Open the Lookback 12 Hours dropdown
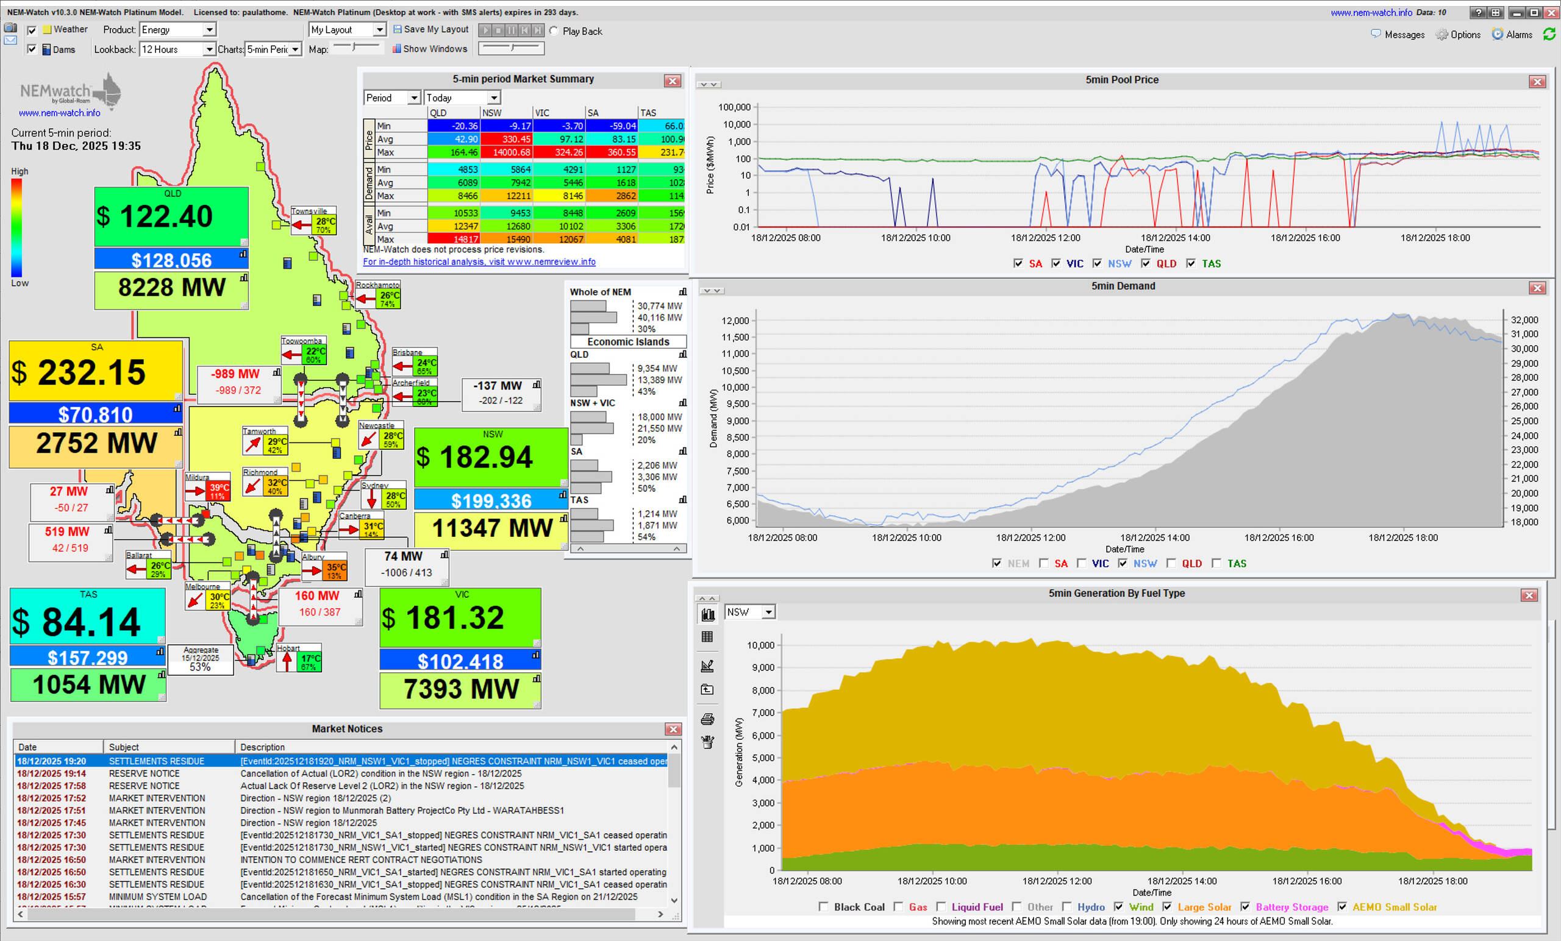This screenshot has width=1561, height=941. click(x=209, y=49)
